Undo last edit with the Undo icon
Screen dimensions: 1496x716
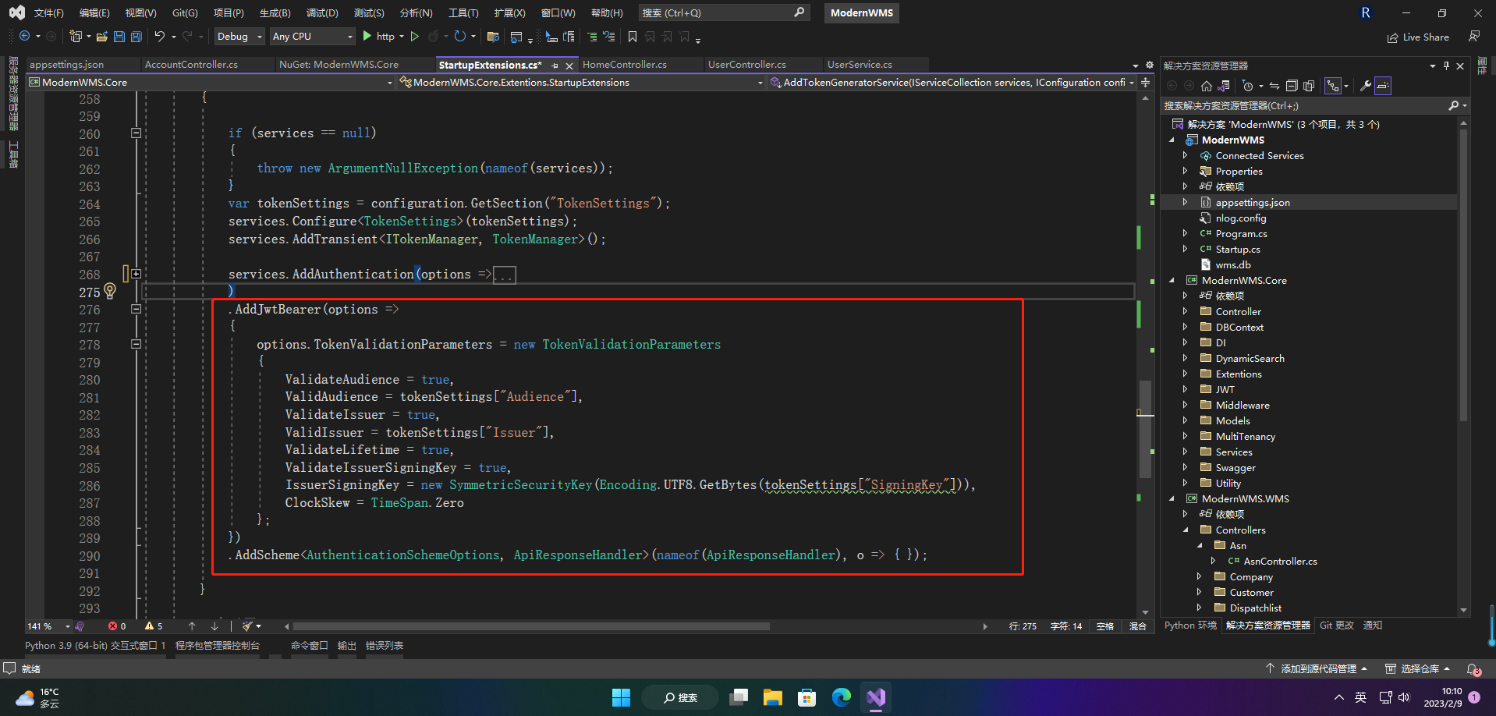(159, 37)
